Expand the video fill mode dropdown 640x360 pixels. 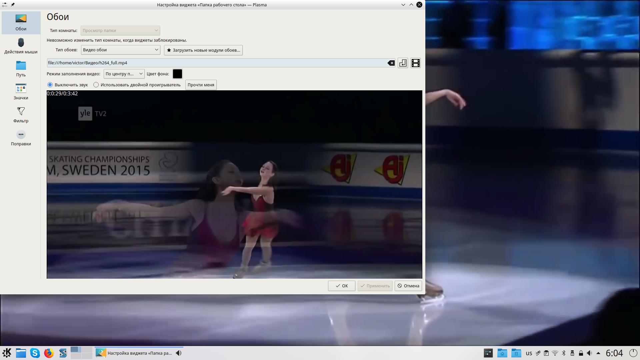[x=124, y=74]
